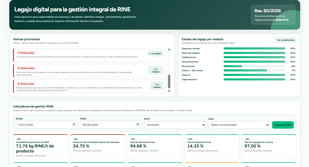Click the 71% completion value
The width and height of the screenshot is (309, 167).
294,71
